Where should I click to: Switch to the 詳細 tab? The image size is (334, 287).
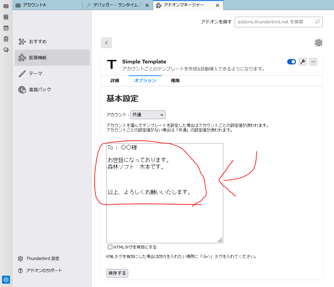pos(114,80)
